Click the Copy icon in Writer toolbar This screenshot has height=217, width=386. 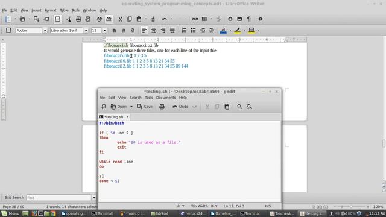tap(130, 19)
